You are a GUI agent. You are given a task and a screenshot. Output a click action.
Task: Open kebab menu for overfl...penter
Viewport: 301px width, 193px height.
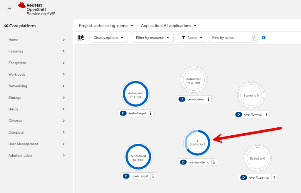point(274,177)
